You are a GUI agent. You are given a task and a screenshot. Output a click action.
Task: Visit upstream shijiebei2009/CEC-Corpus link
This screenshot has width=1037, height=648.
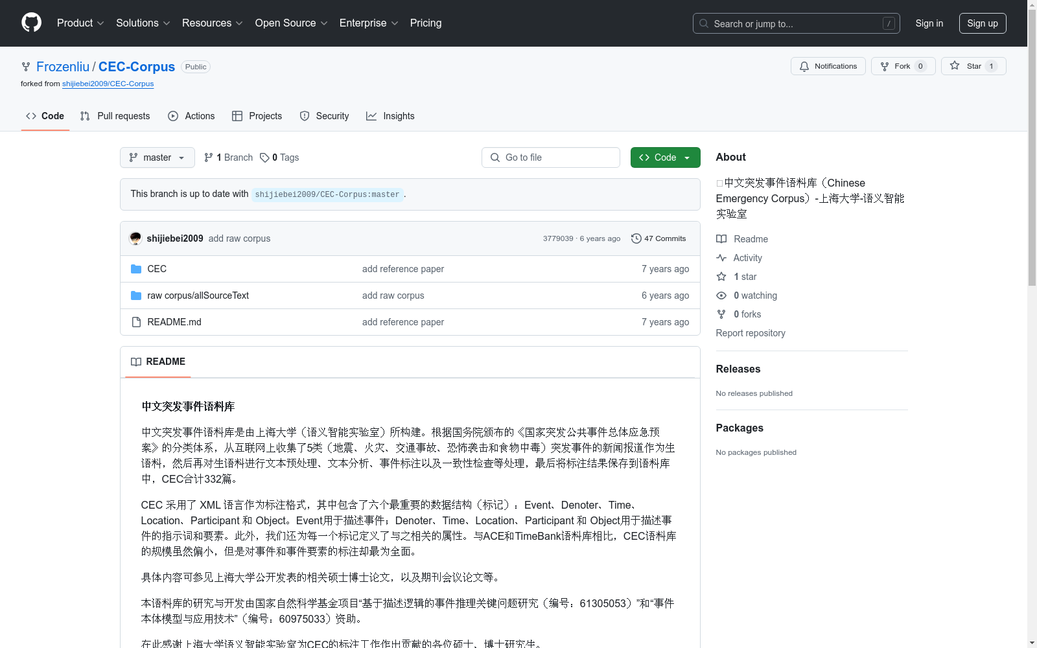pyautogui.click(x=108, y=84)
